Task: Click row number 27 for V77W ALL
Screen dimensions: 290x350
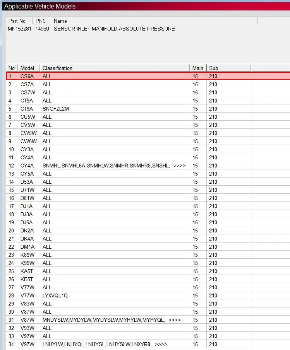Action: [11, 287]
